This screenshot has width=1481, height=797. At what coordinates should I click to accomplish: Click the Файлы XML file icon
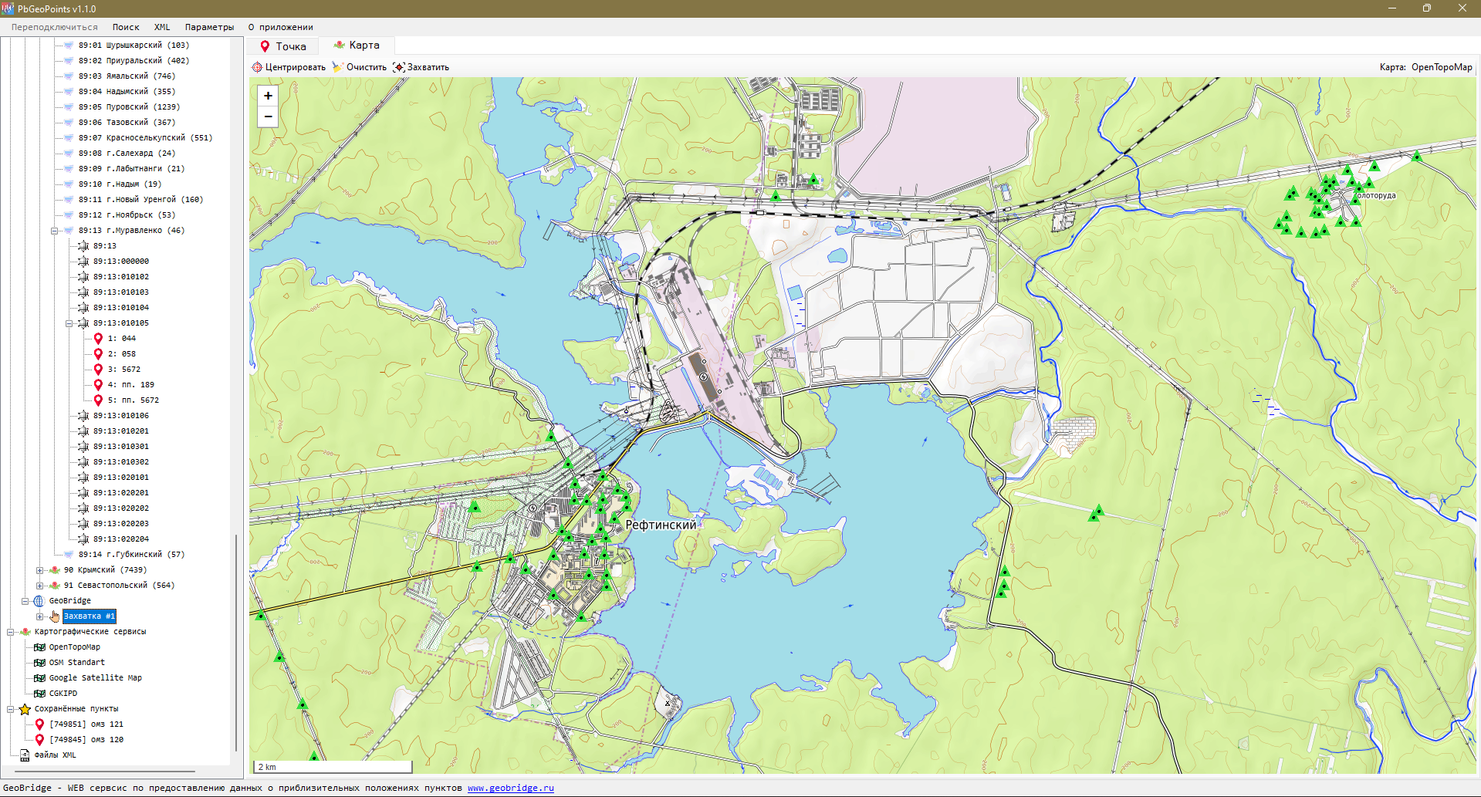pos(25,755)
